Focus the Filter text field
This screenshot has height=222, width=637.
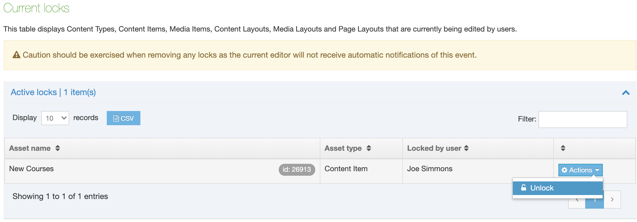pyautogui.click(x=582, y=119)
